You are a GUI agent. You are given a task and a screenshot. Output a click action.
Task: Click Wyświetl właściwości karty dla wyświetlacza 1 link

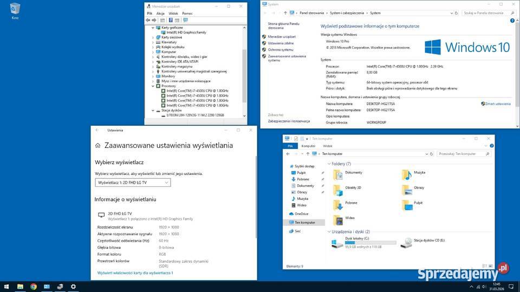pos(135,273)
